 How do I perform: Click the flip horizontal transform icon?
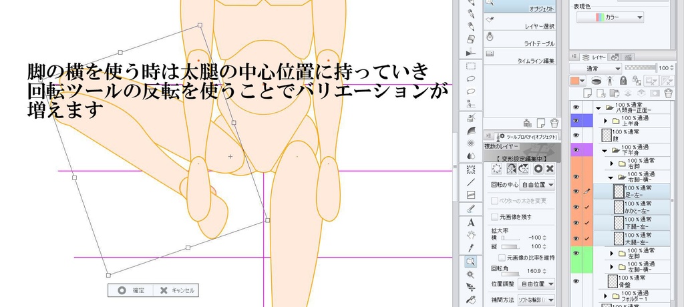511,169
